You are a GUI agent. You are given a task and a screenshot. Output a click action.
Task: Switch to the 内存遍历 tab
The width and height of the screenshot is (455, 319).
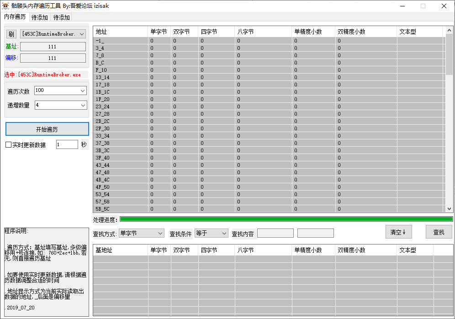click(x=15, y=17)
